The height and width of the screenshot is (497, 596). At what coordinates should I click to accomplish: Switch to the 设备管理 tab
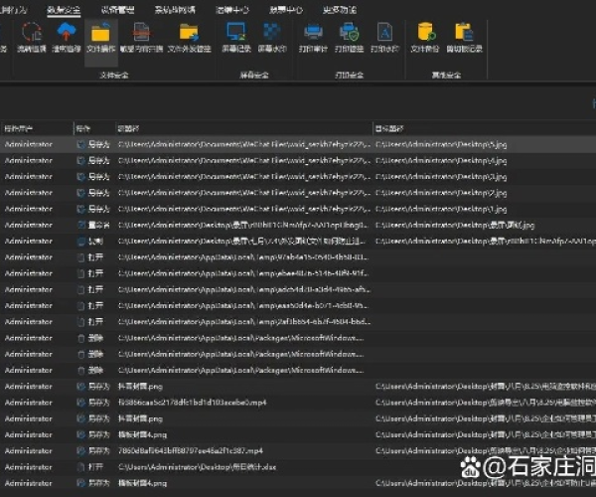tap(117, 10)
